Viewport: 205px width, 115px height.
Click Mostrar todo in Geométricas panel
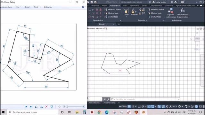[111, 13]
